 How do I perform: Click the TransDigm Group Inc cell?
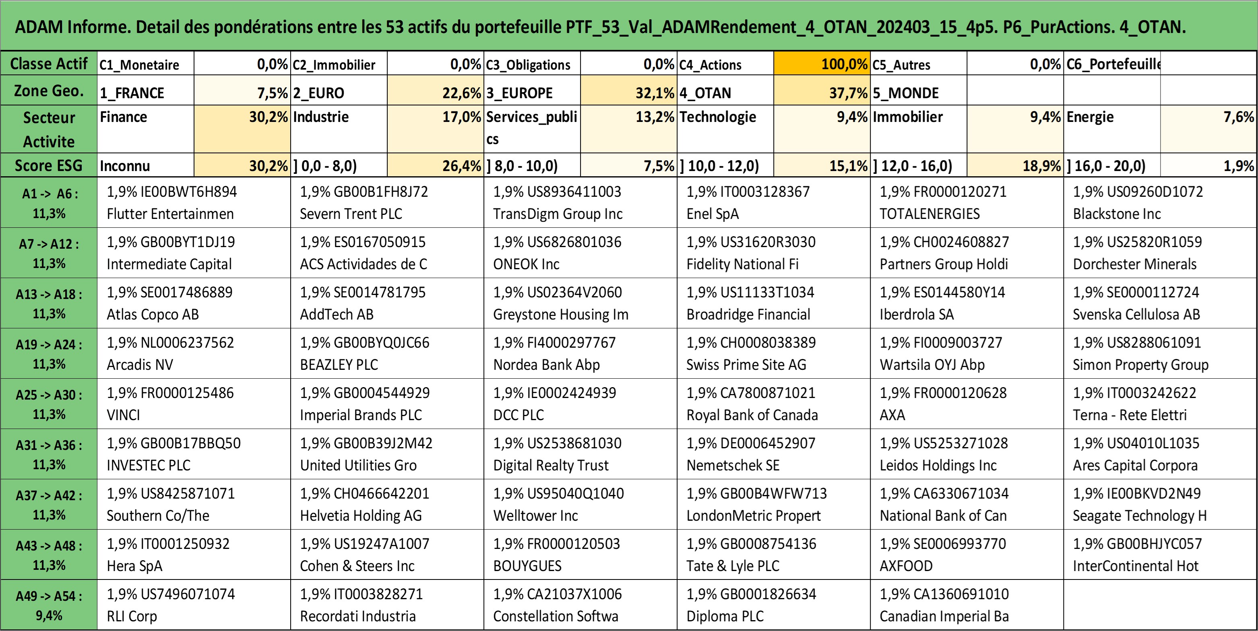pos(580,203)
